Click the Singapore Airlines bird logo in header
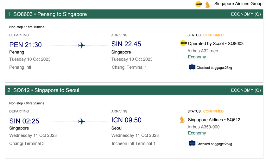Screen dimensions: 266x163 [208, 4]
